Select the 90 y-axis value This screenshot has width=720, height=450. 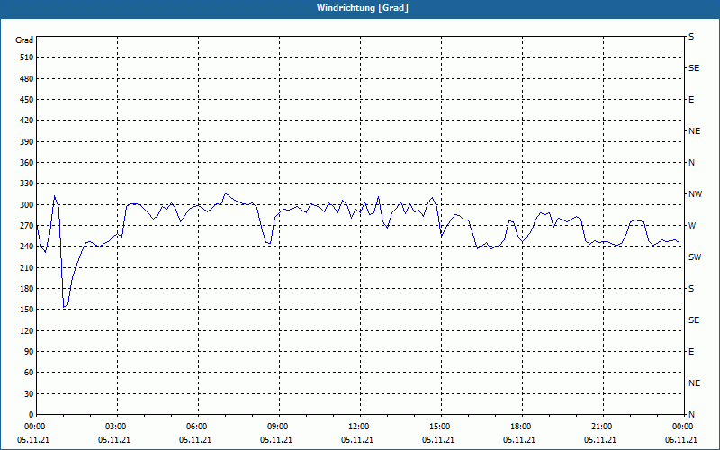click(x=29, y=352)
